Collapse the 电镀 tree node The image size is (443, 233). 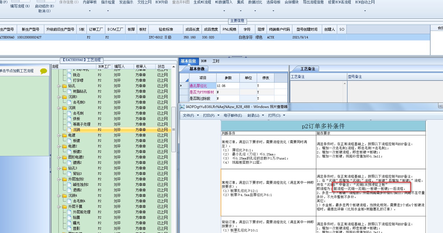(59, 135)
